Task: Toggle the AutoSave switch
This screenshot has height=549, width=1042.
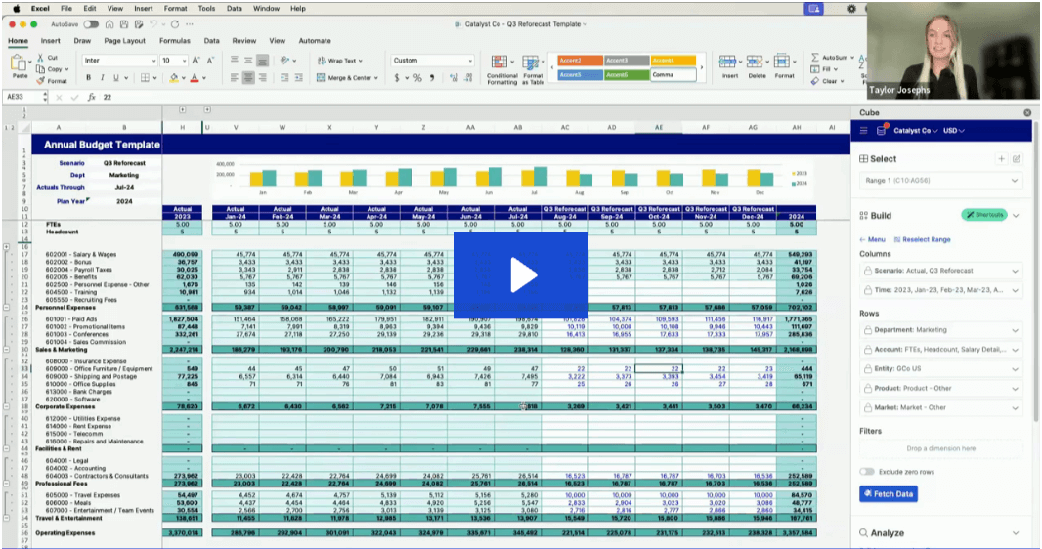Action: coord(90,23)
